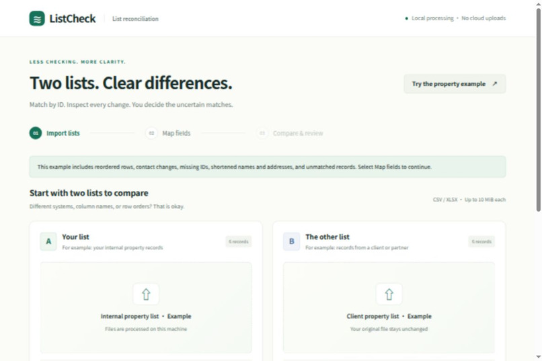This screenshot has width=542, height=361.
Task: Click the records count badge on Your list
Action: coord(239,241)
